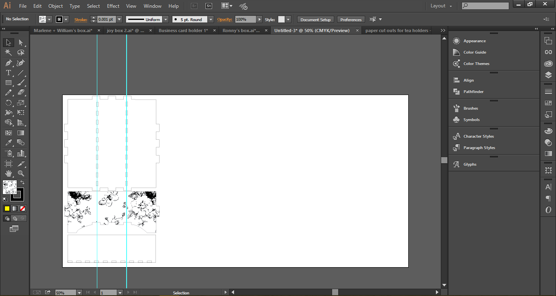Click the Fill color swatch

point(10,188)
